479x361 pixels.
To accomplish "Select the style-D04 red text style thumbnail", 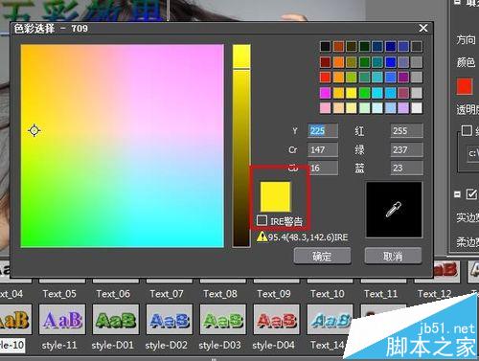I will tap(277, 319).
